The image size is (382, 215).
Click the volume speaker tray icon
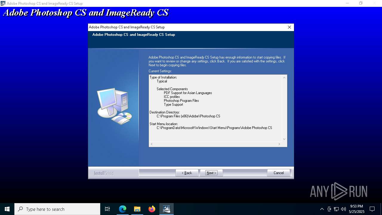344,209
